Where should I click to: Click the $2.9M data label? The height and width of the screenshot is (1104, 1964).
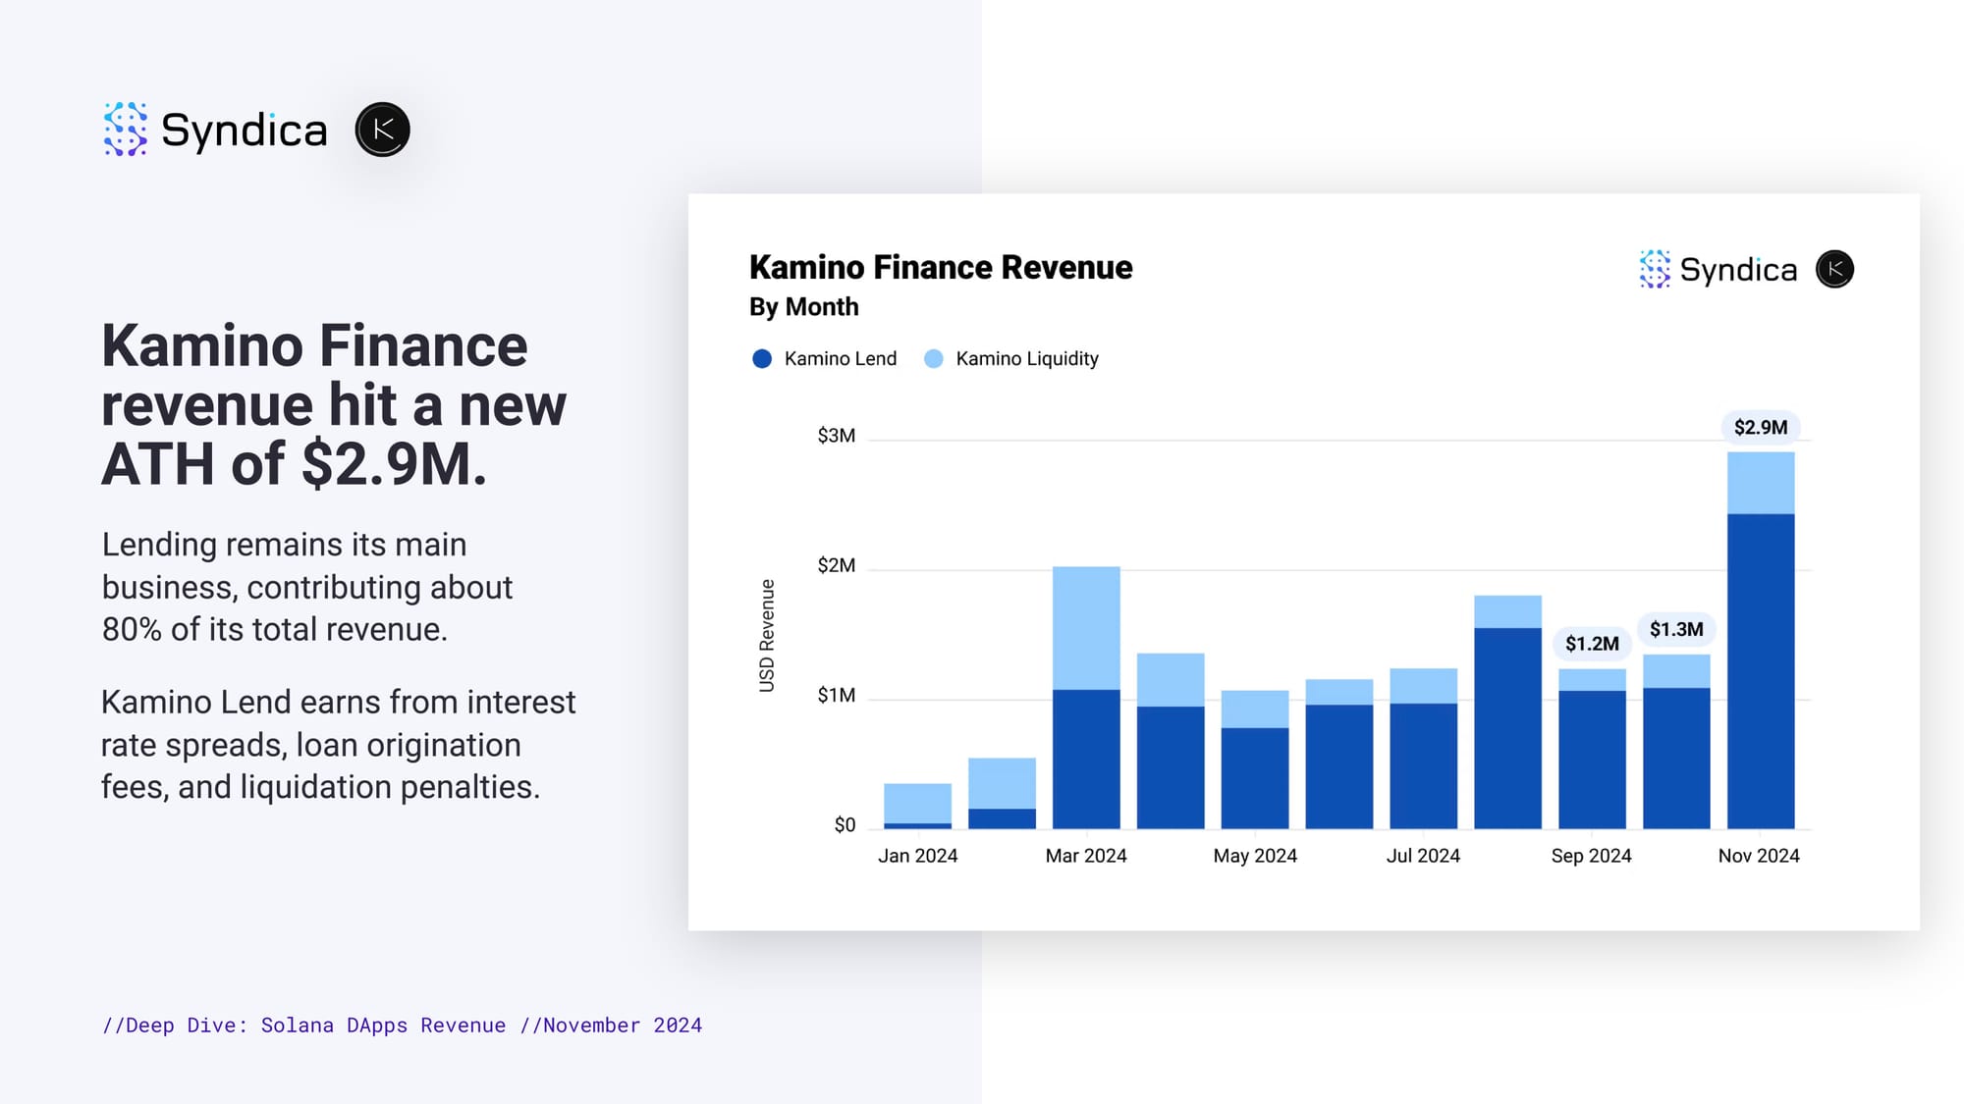coord(1760,427)
